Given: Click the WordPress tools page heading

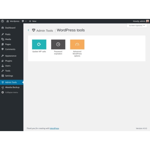Looking at the screenshot, I should (71, 30).
